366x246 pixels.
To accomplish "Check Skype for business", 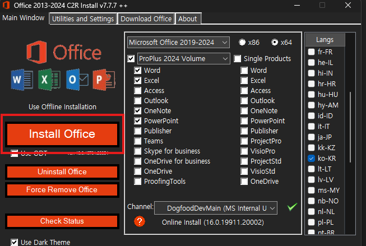I will [138, 151].
